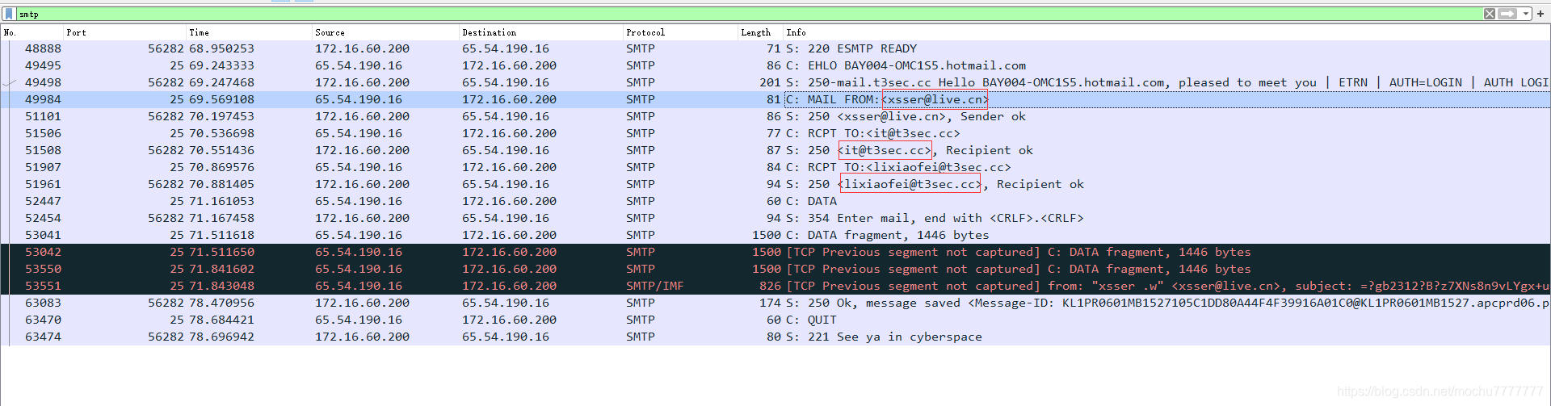The image size is (1551, 406).
Task: Select packet number 51961
Action: click(x=775, y=184)
